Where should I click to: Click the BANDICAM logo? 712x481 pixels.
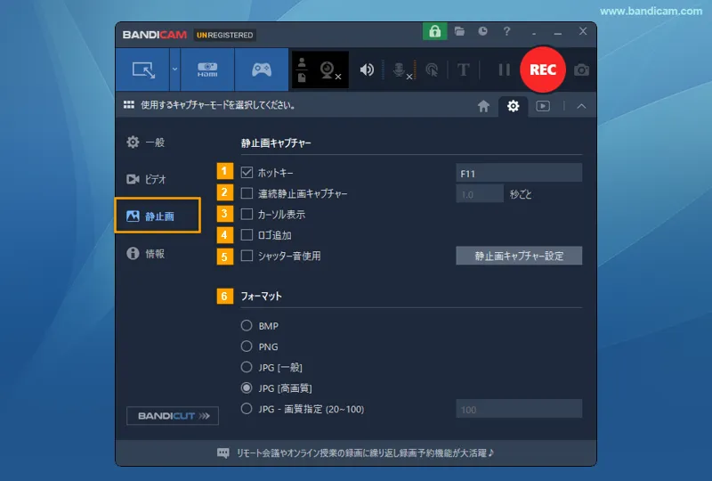pyautogui.click(x=154, y=35)
